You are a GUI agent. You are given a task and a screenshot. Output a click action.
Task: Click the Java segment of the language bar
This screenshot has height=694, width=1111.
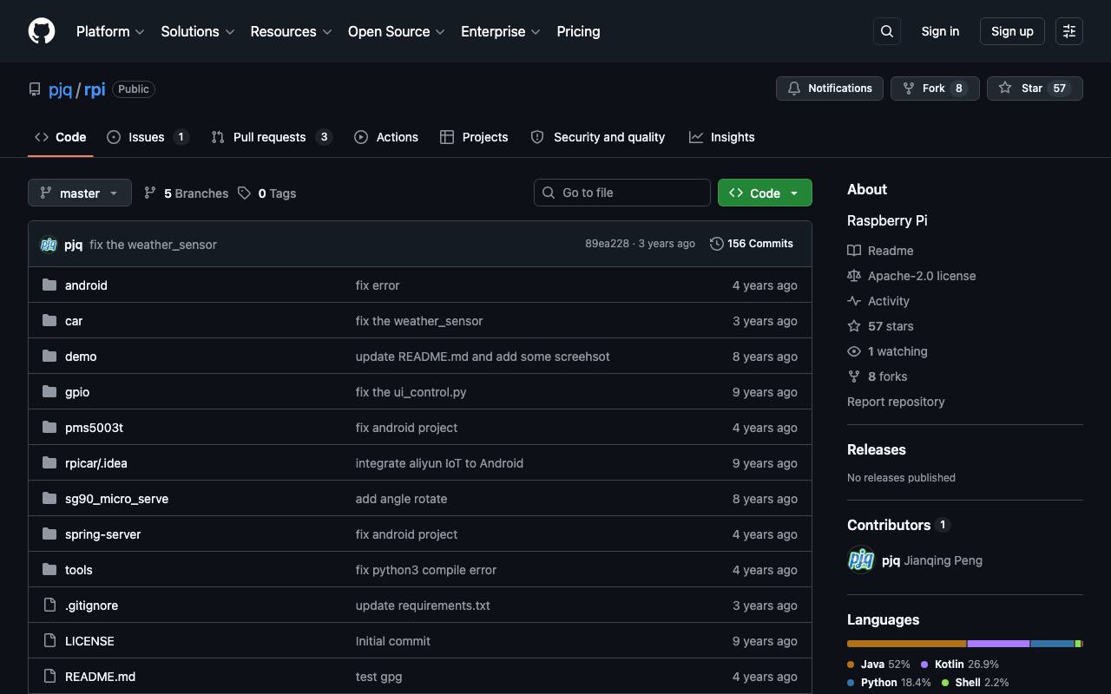pyautogui.click(x=907, y=644)
